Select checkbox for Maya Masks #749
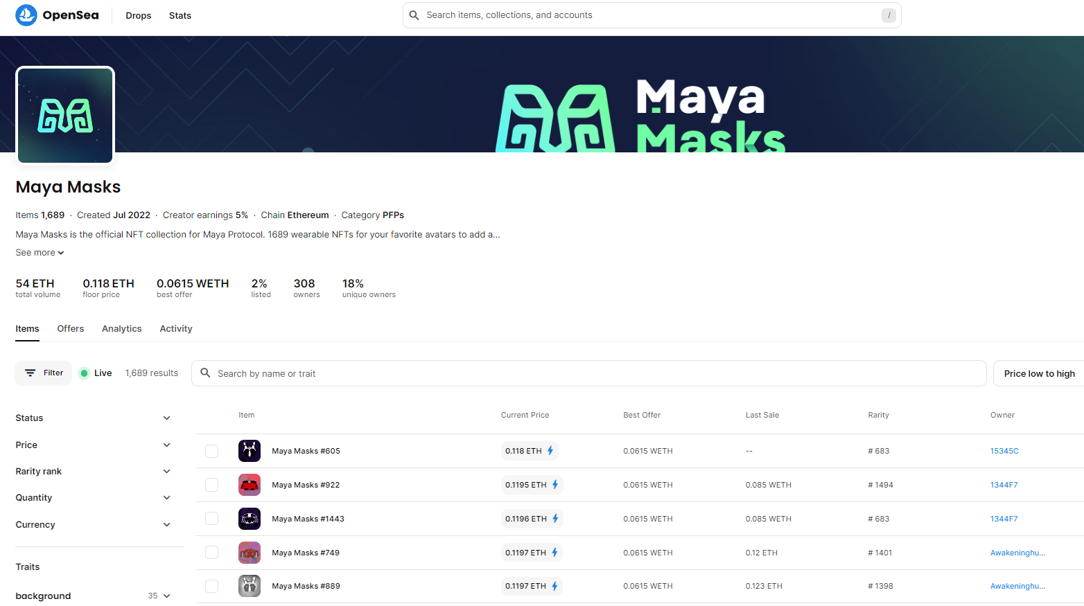This screenshot has height=606, width=1084. click(212, 553)
